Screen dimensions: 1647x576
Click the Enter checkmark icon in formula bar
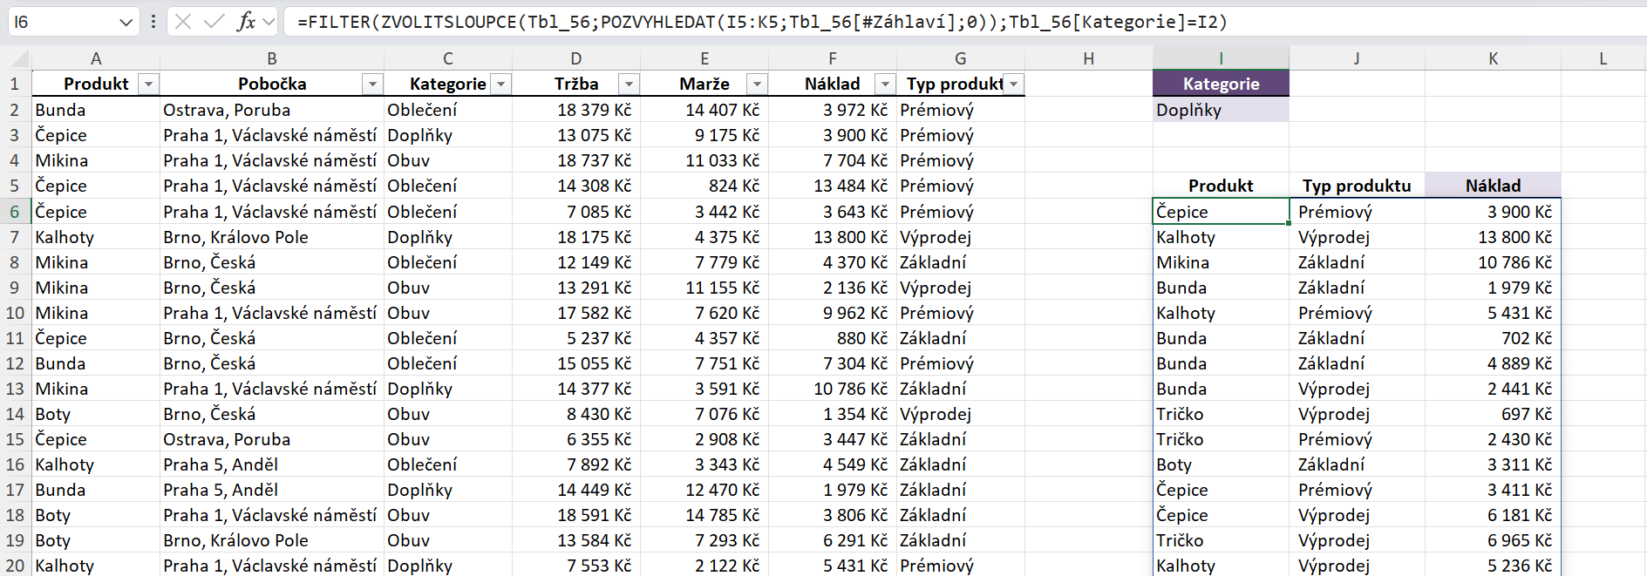tap(214, 22)
